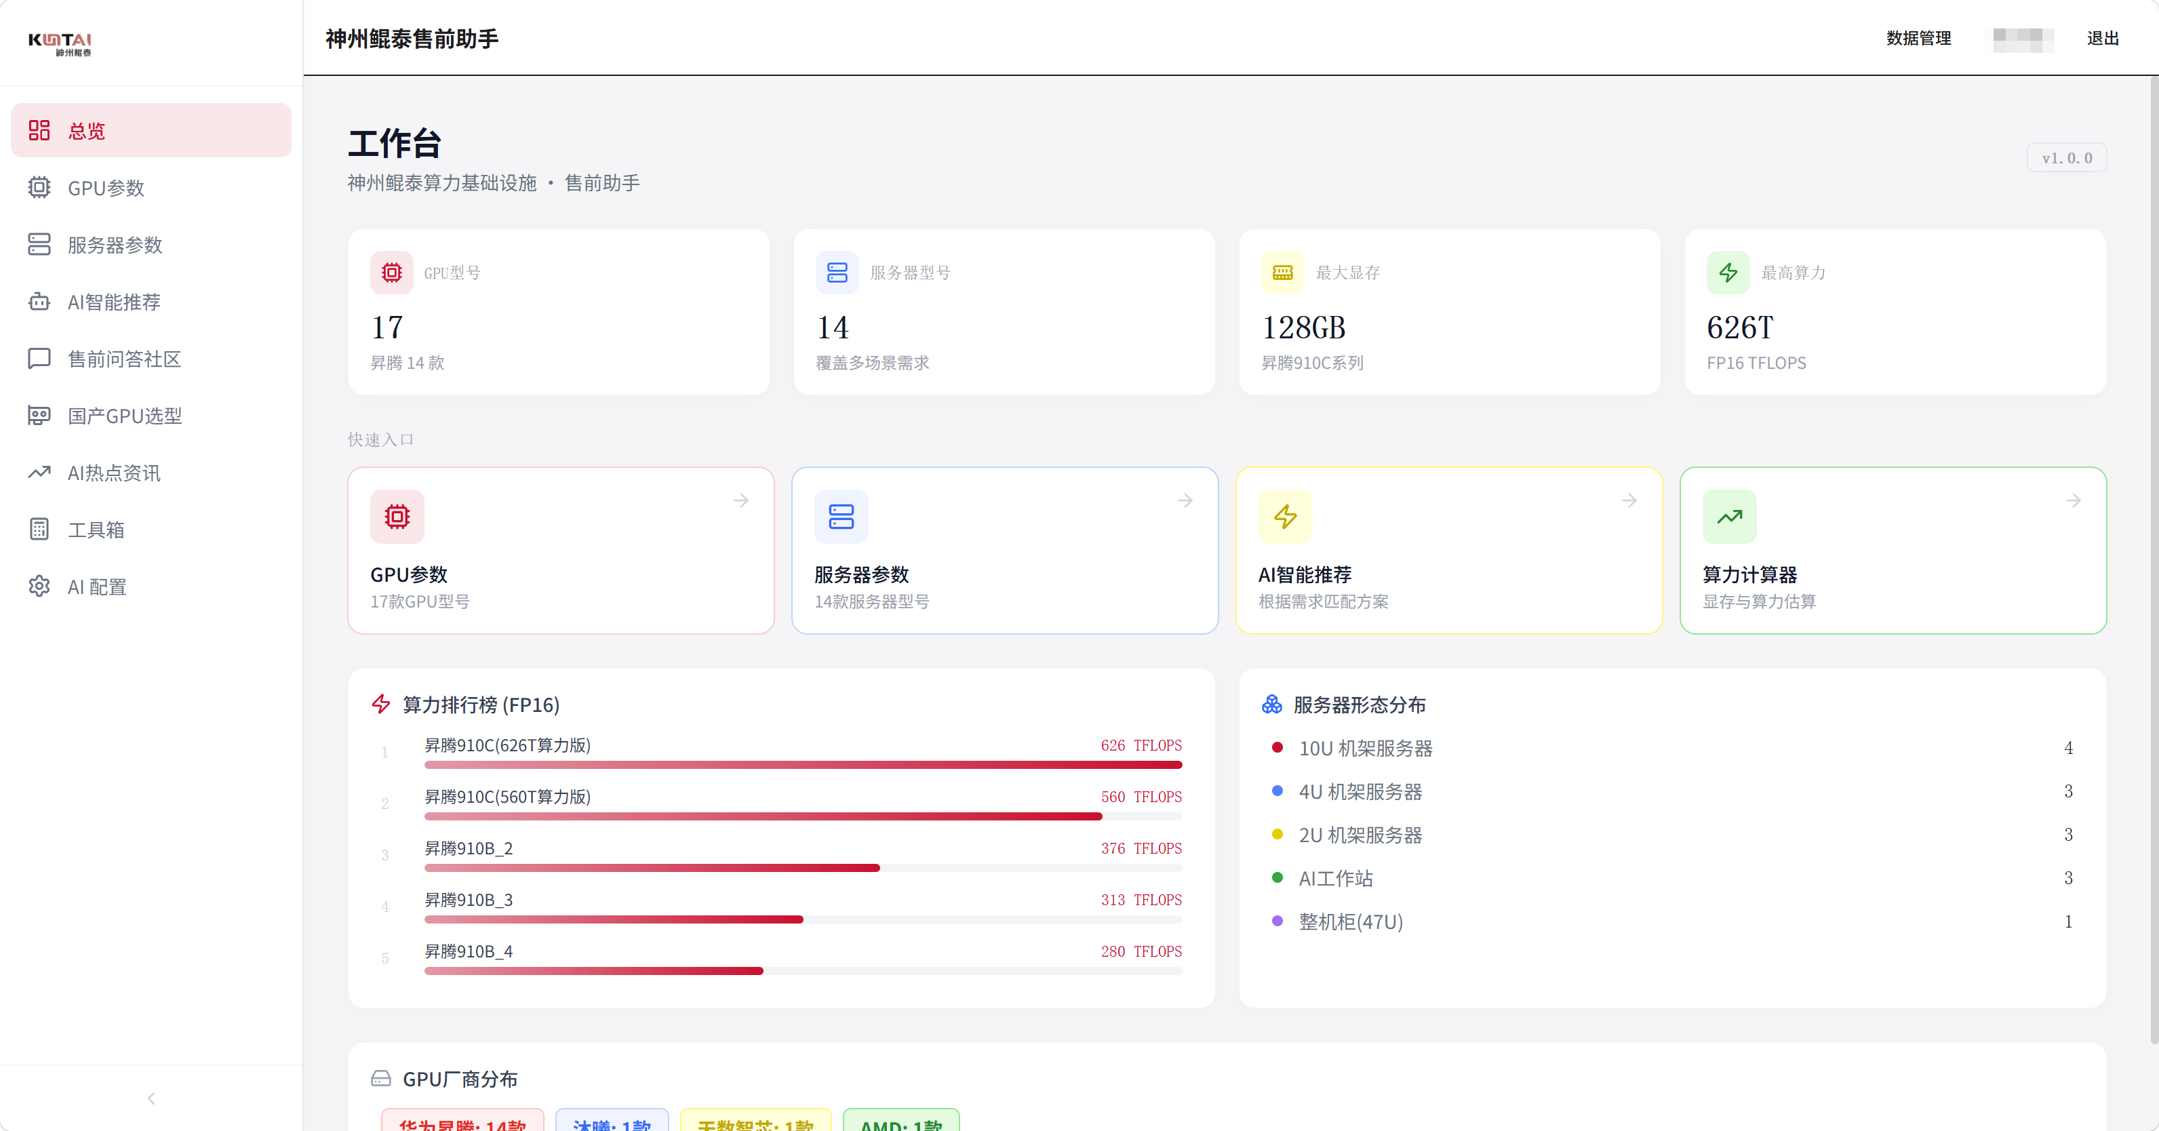Click the AI工作站 row
Viewport: 2159px width, 1131px height.
(x=1672, y=879)
